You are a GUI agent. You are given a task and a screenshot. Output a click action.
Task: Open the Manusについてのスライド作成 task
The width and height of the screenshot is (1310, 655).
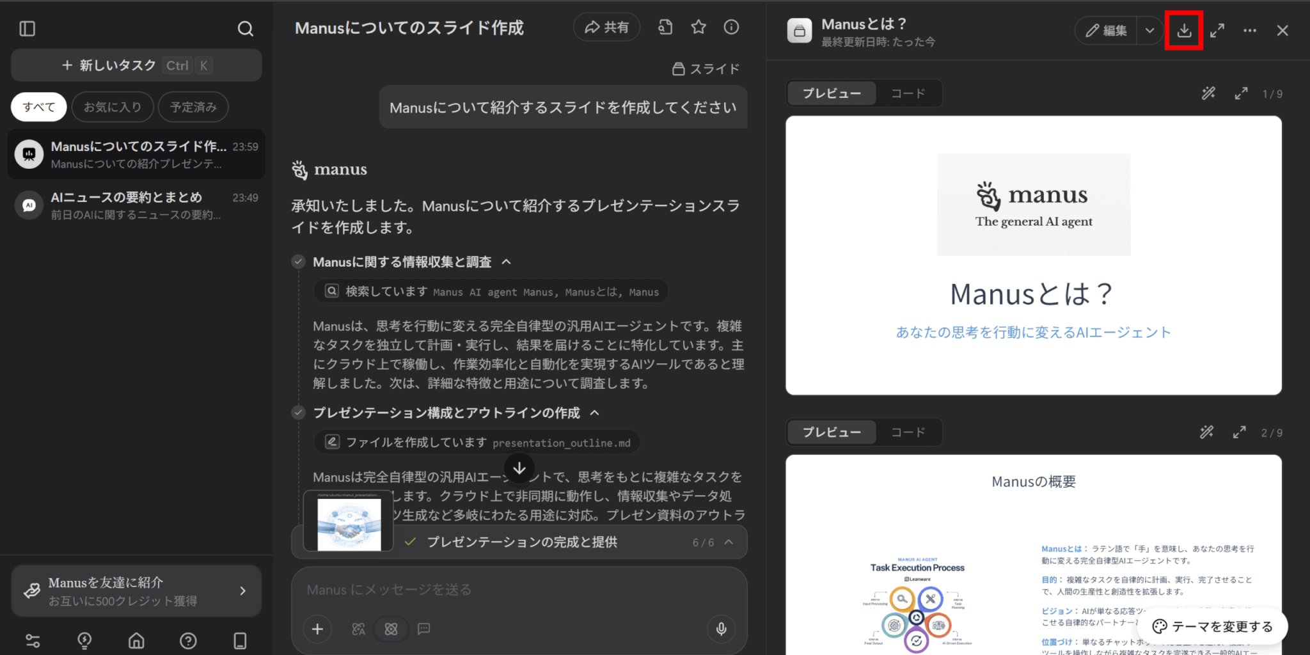pyautogui.click(x=136, y=155)
